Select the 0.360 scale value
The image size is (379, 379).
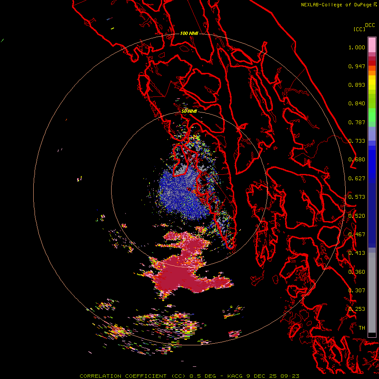click(x=357, y=272)
